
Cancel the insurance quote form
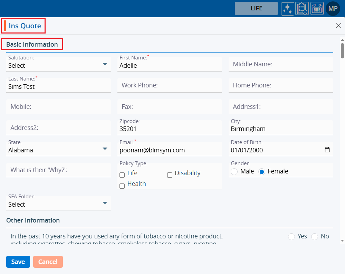(x=48, y=262)
